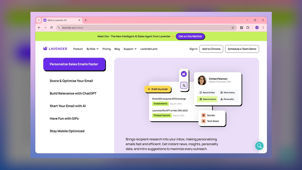This screenshot has height=170, width=302.
Task: Open the H extension icon in toolbar
Action: [242, 28]
